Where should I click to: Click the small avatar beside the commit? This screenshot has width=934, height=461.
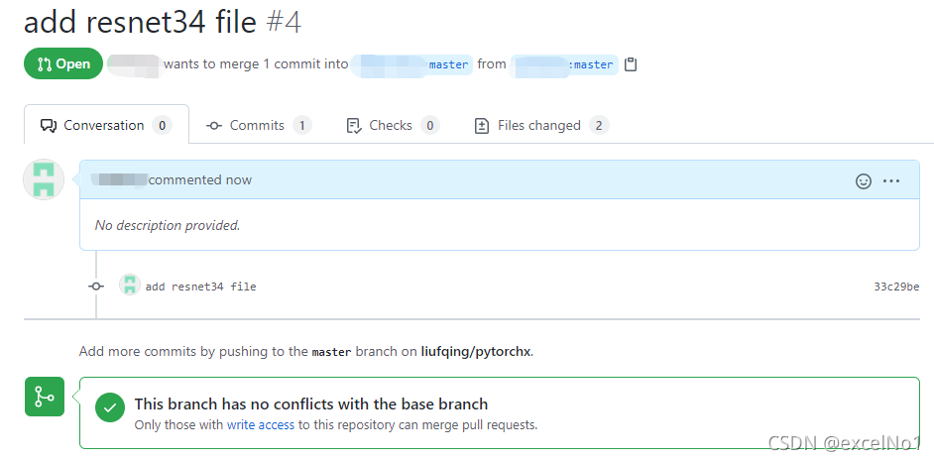(x=130, y=286)
